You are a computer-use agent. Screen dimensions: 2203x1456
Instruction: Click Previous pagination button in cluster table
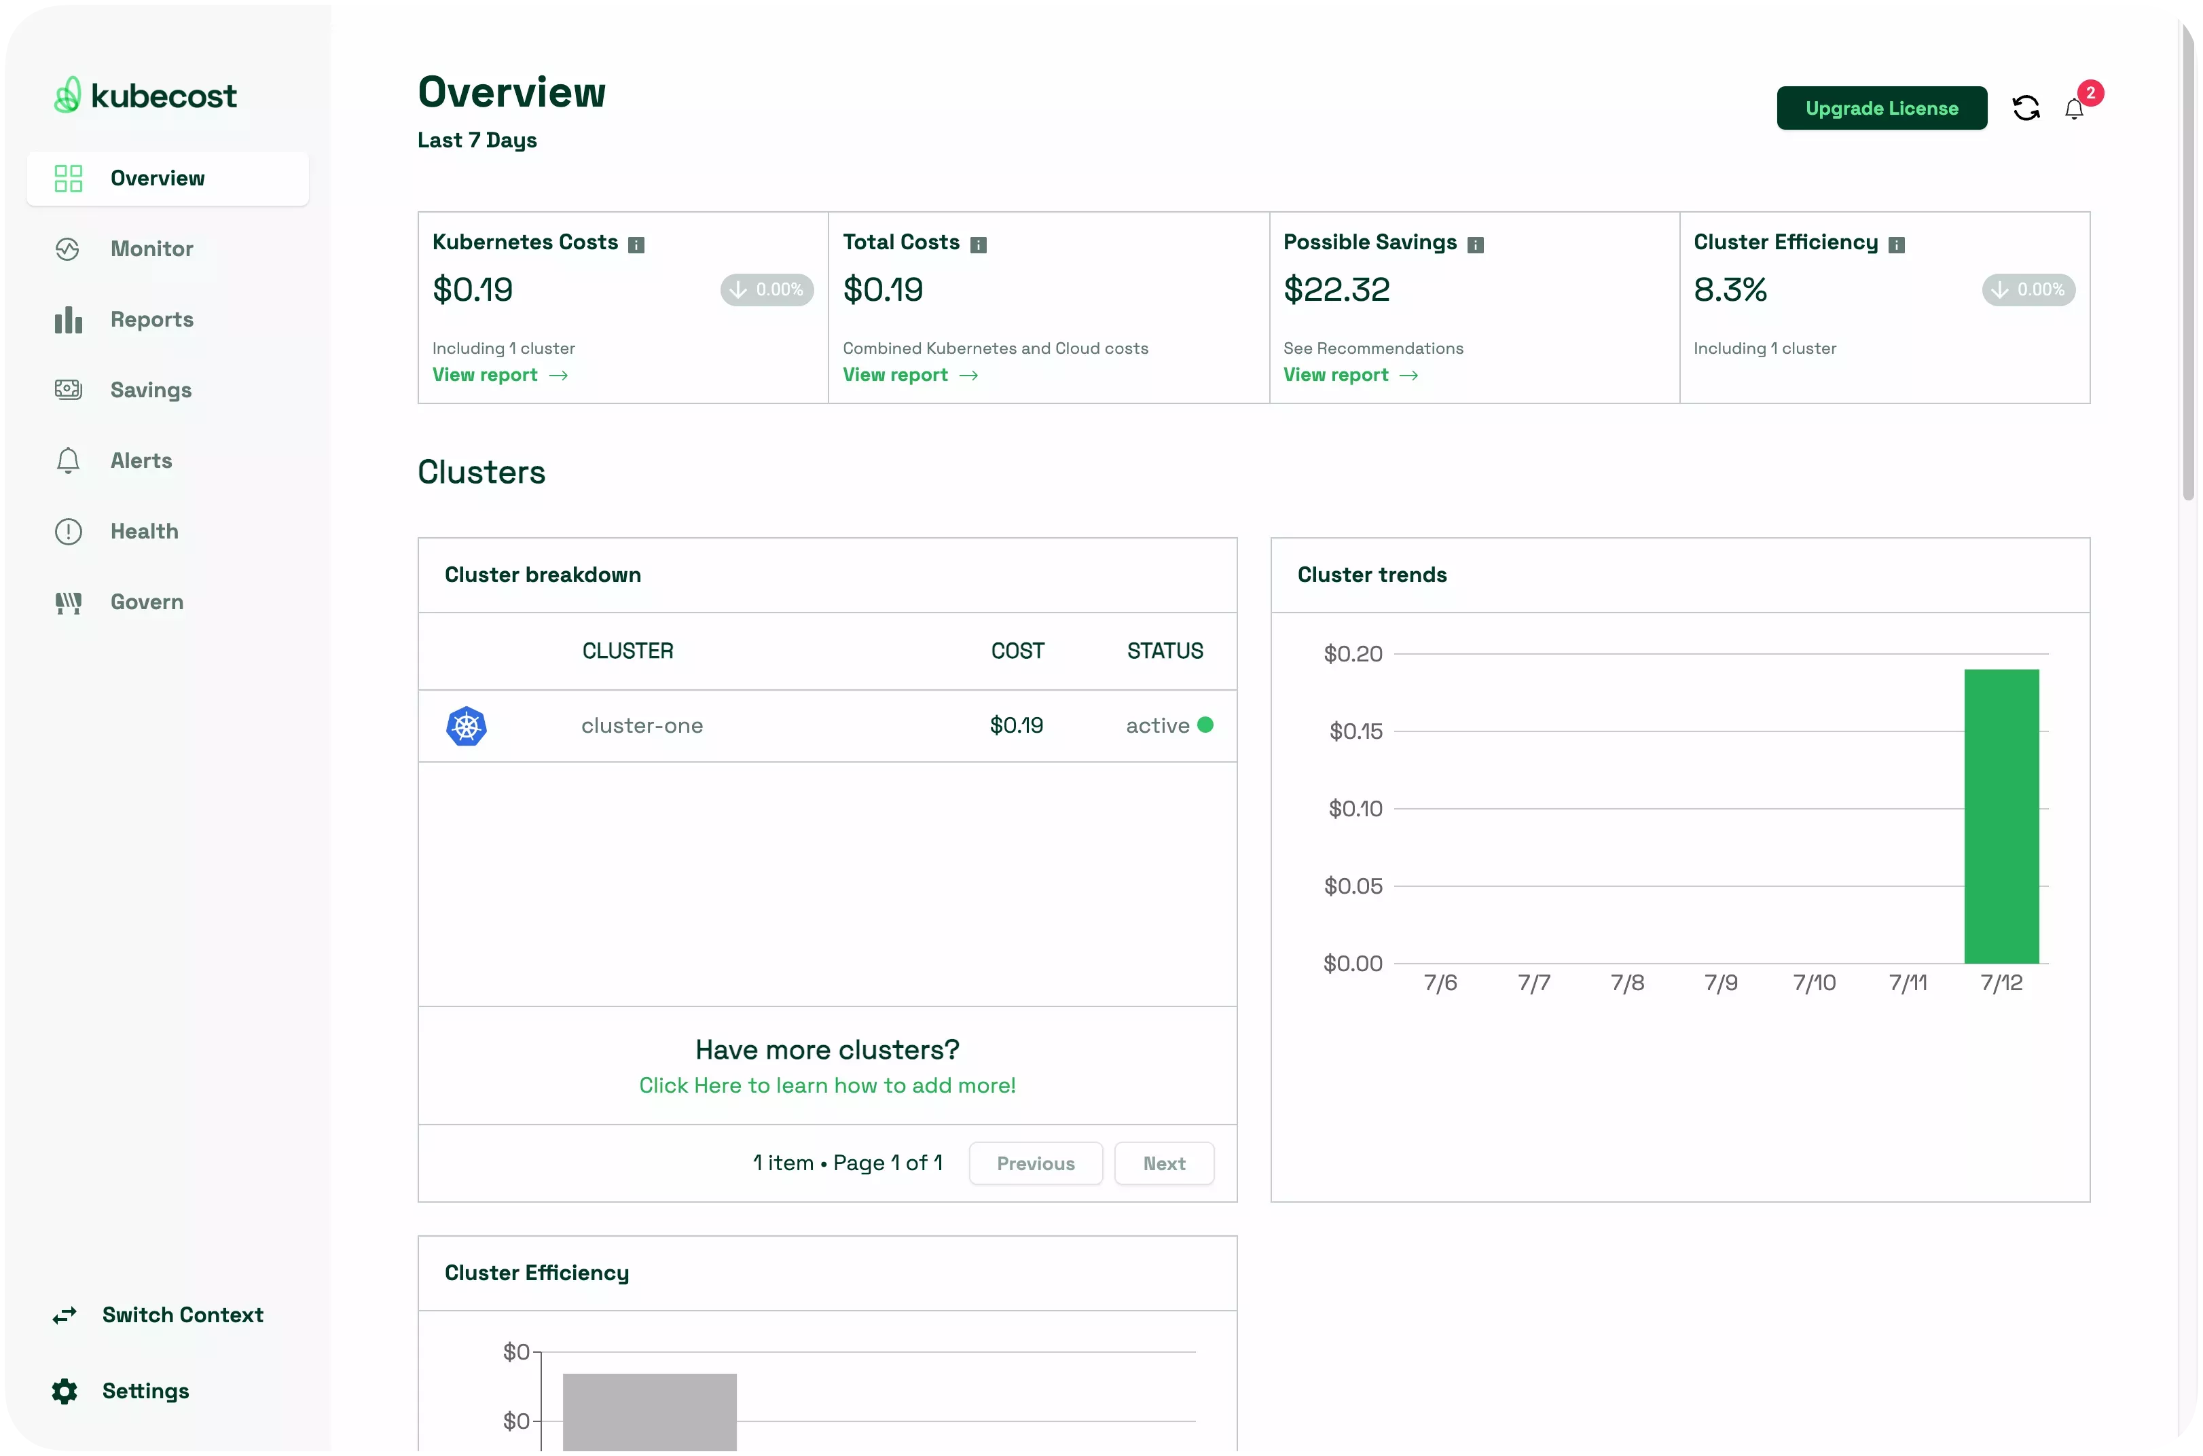tap(1035, 1163)
